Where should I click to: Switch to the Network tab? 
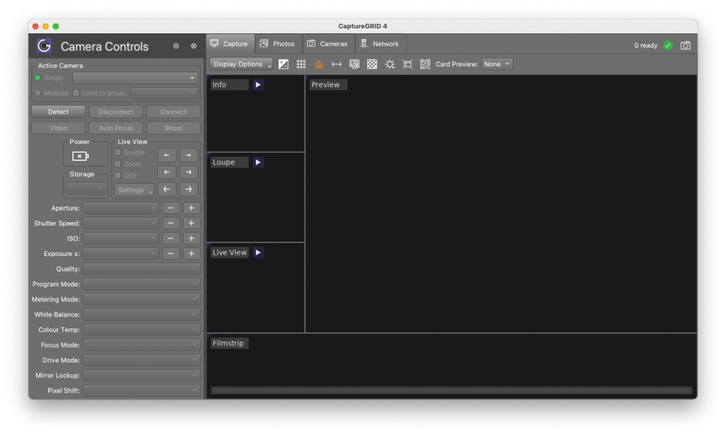point(380,43)
